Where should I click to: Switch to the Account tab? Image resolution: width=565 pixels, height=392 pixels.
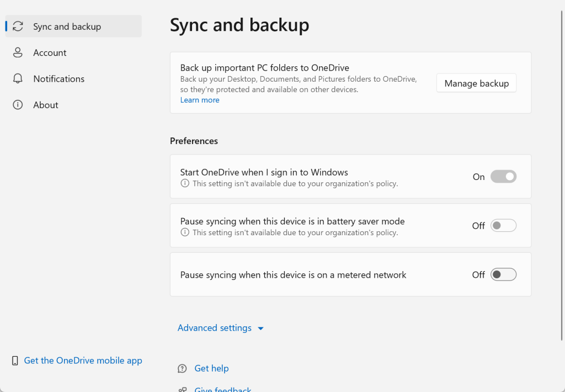click(50, 52)
